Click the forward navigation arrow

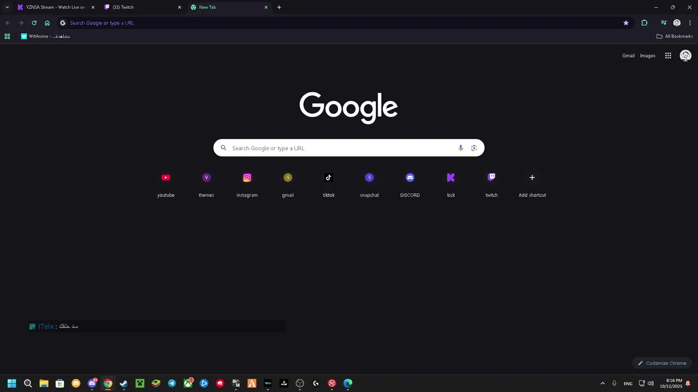coord(21,23)
